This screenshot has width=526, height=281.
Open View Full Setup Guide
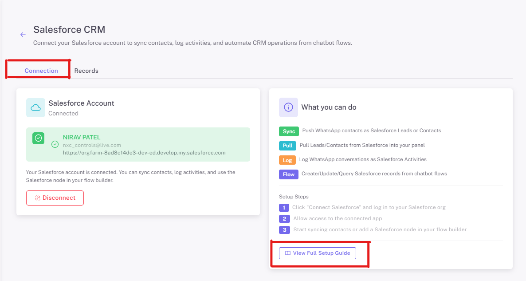318,253
